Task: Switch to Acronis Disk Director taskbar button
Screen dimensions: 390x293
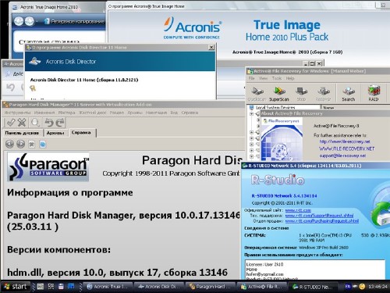Action: click(x=159, y=287)
